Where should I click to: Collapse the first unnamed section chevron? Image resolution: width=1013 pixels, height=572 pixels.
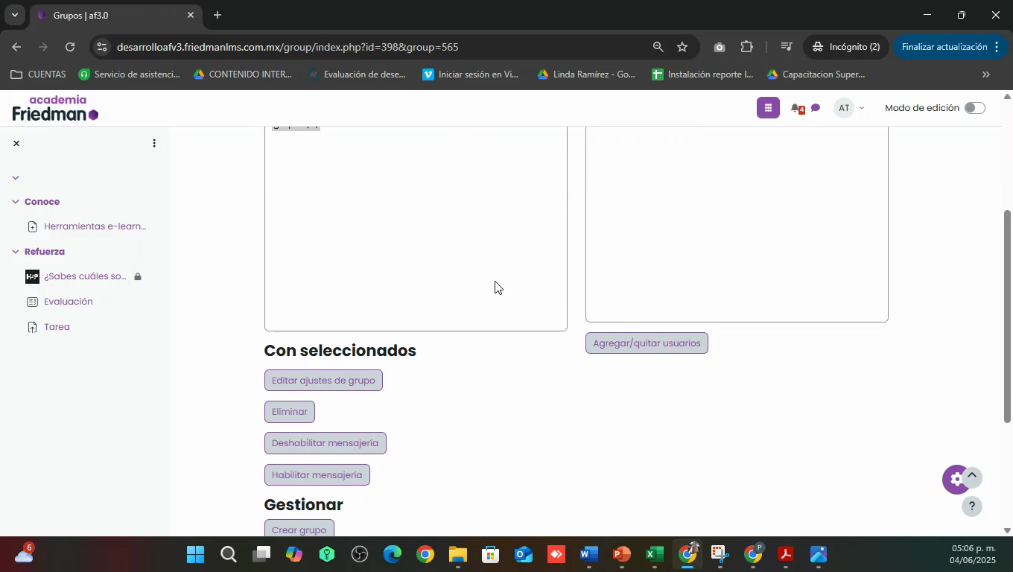(x=16, y=177)
